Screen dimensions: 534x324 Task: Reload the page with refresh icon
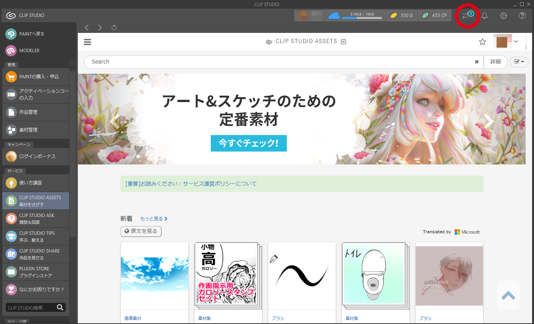tap(114, 28)
